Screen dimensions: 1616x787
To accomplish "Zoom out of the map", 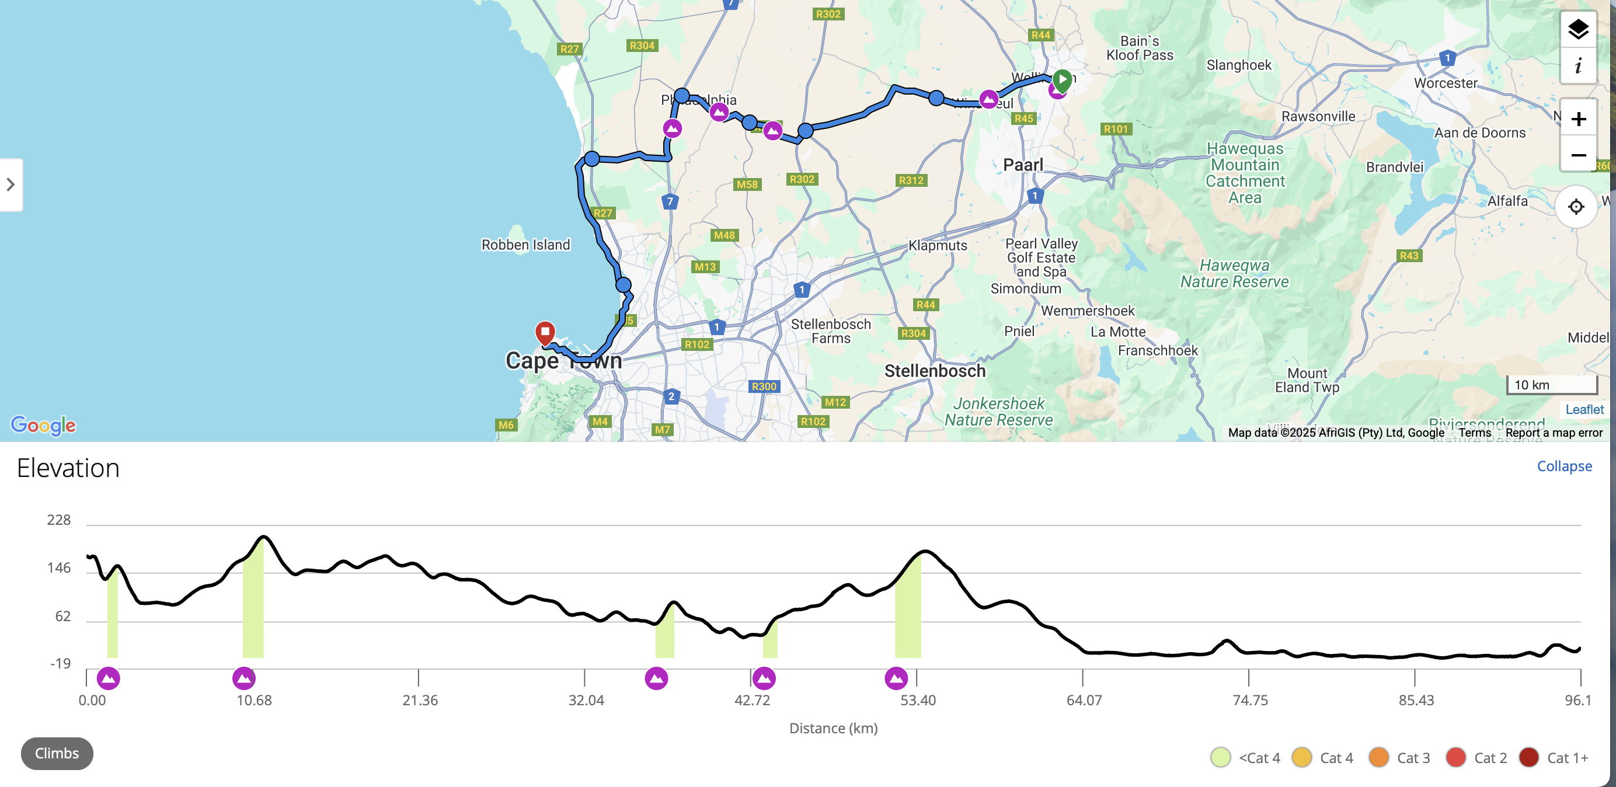I will (x=1577, y=154).
